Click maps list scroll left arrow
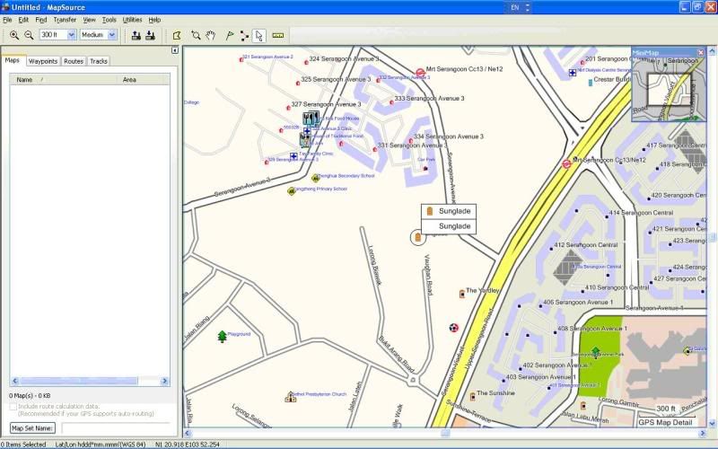 [14, 381]
